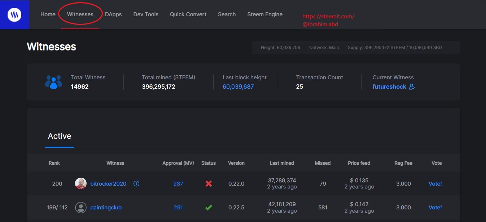Click the missed count 79
486x222 pixels.
323,184
